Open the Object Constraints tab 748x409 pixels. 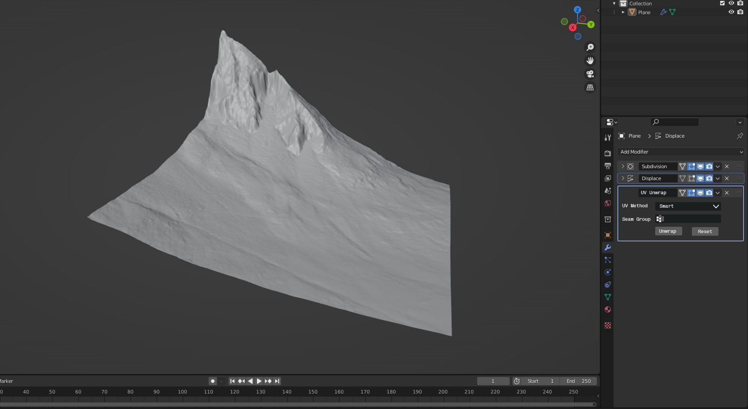[608, 285]
